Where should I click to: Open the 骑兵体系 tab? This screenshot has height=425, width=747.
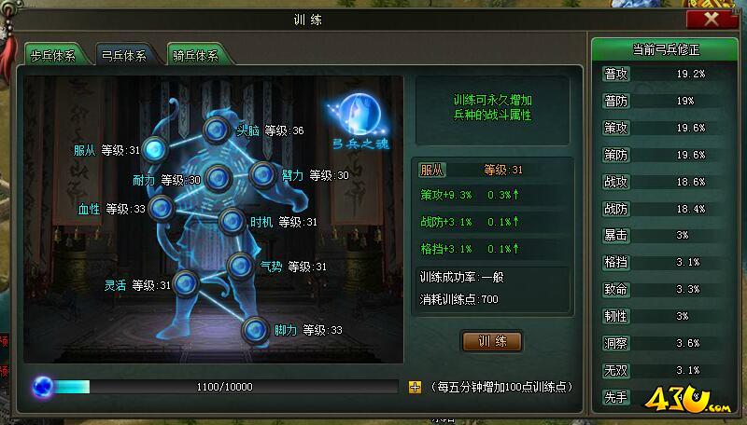tap(195, 56)
